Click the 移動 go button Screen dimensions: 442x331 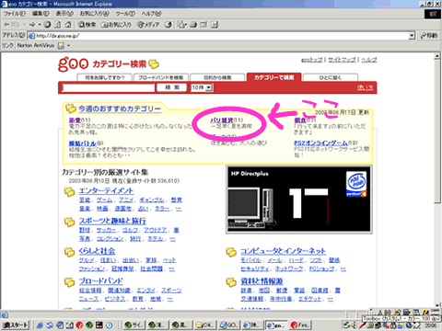pyautogui.click(x=429, y=36)
